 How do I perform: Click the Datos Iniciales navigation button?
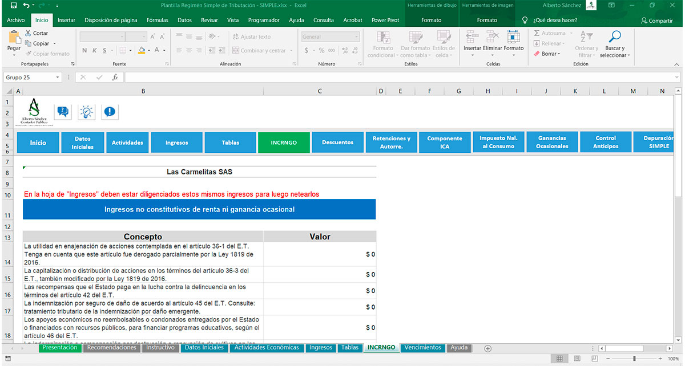(x=82, y=143)
